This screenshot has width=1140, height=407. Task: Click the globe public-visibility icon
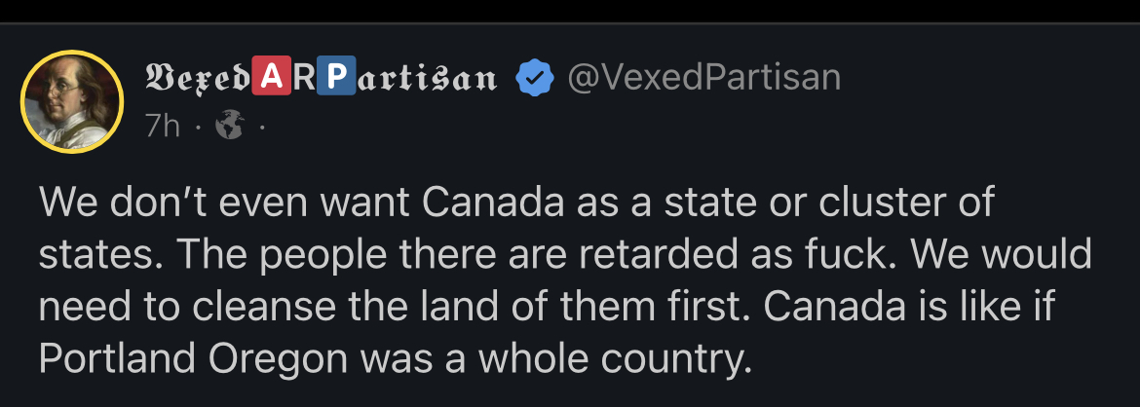[x=230, y=126]
